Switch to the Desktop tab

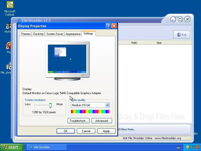[38, 34]
